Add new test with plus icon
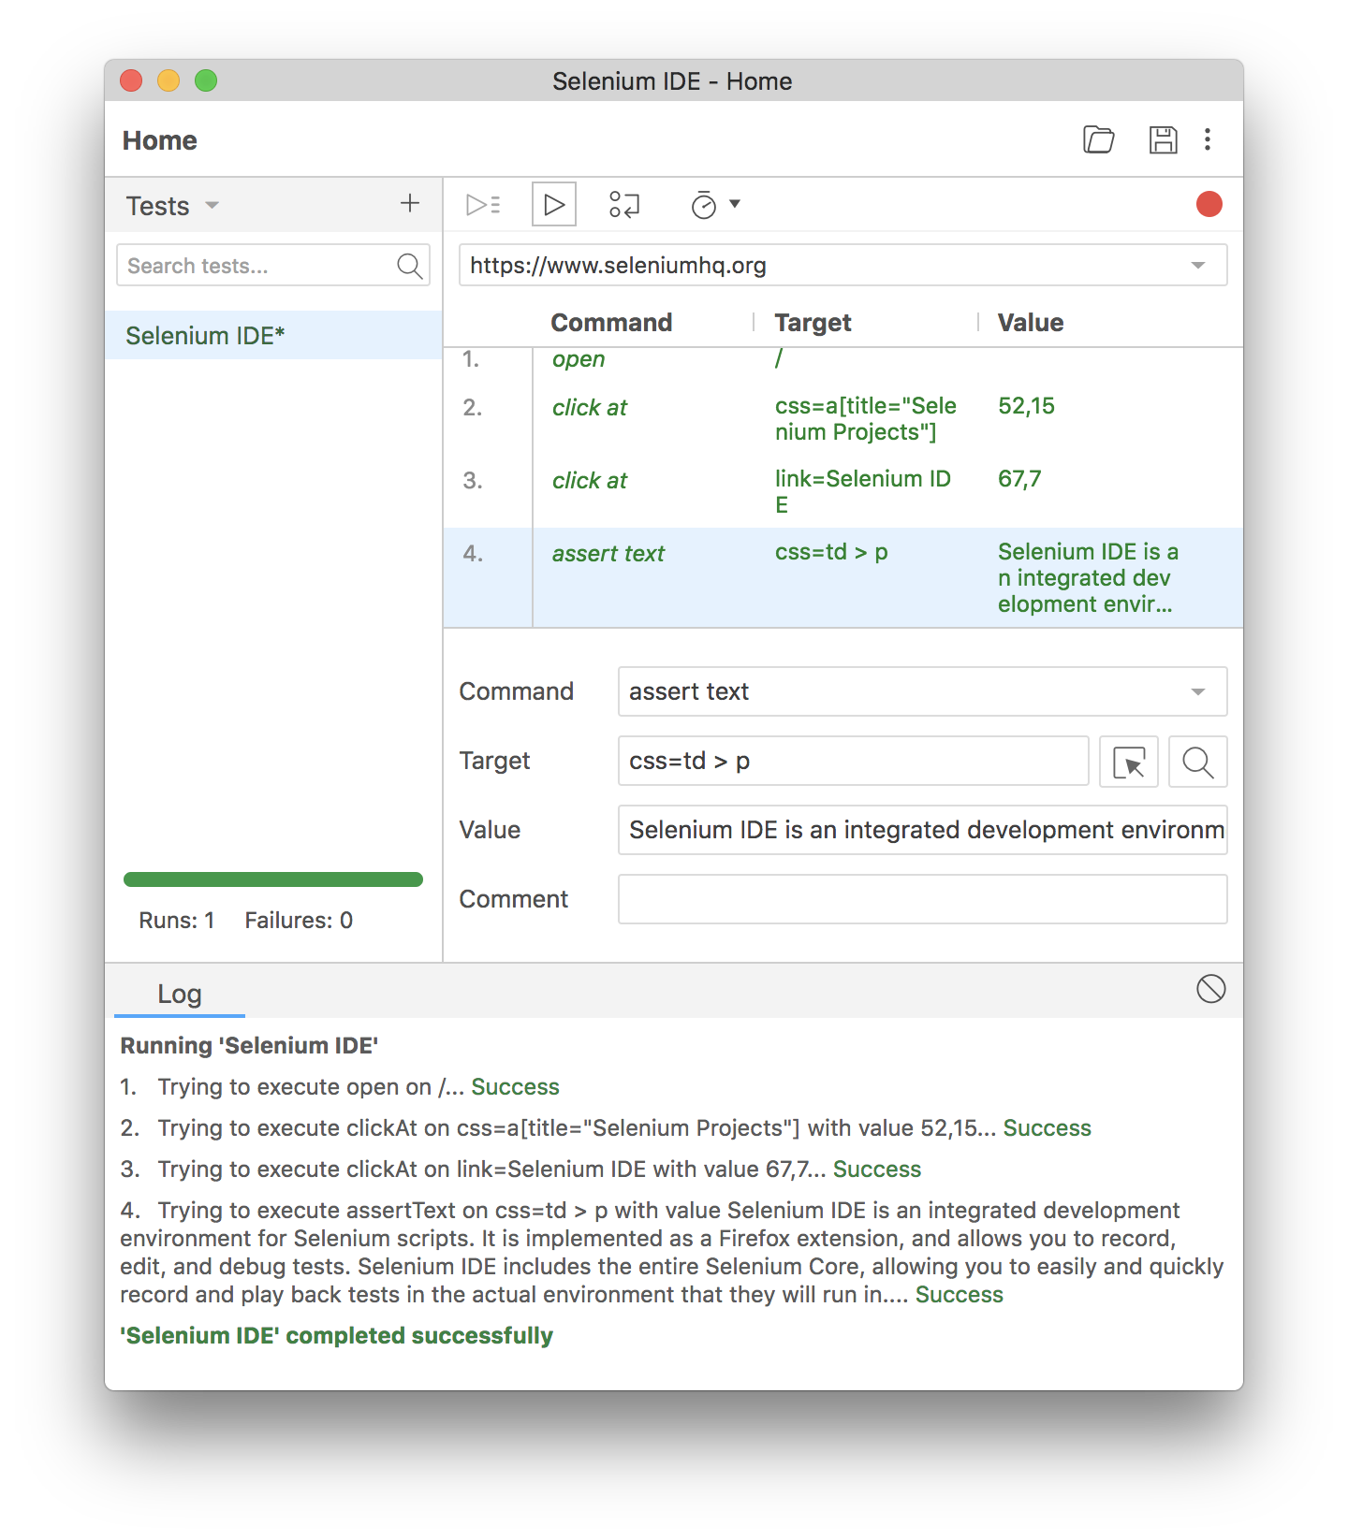 pos(410,204)
